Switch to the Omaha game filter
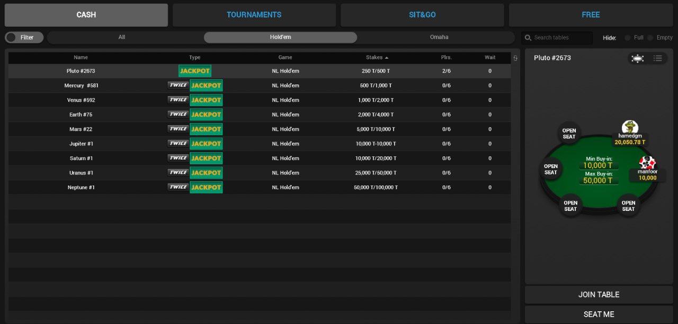Viewport: 678px width, 324px height. 439,38
